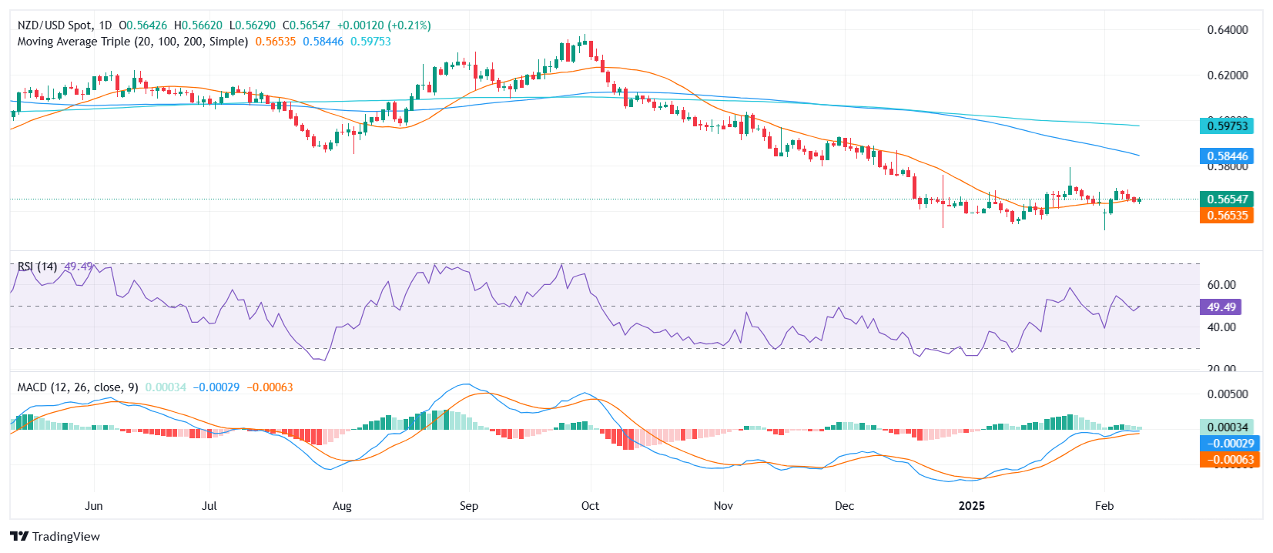This screenshot has height=553, width=1273.
Task: Click the Oct label on time axis
Action: coord(590,506)
